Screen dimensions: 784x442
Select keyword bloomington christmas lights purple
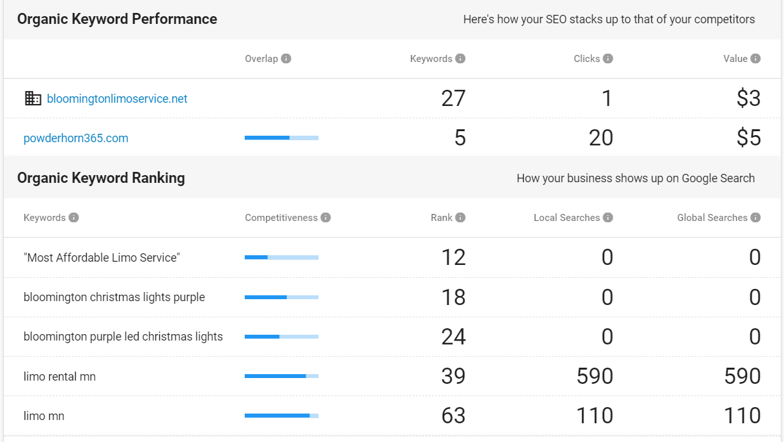click(x=114, y=297)
